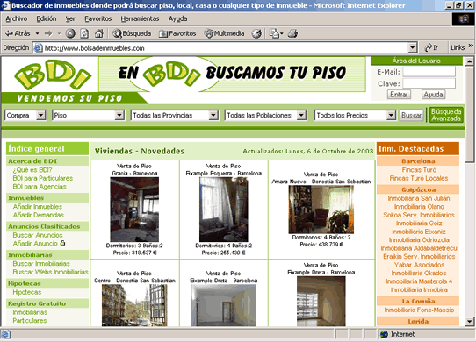Open the Favoritos menu in menu bar
Viewport: 476px width, 342px height.
(x=98, y=18)
